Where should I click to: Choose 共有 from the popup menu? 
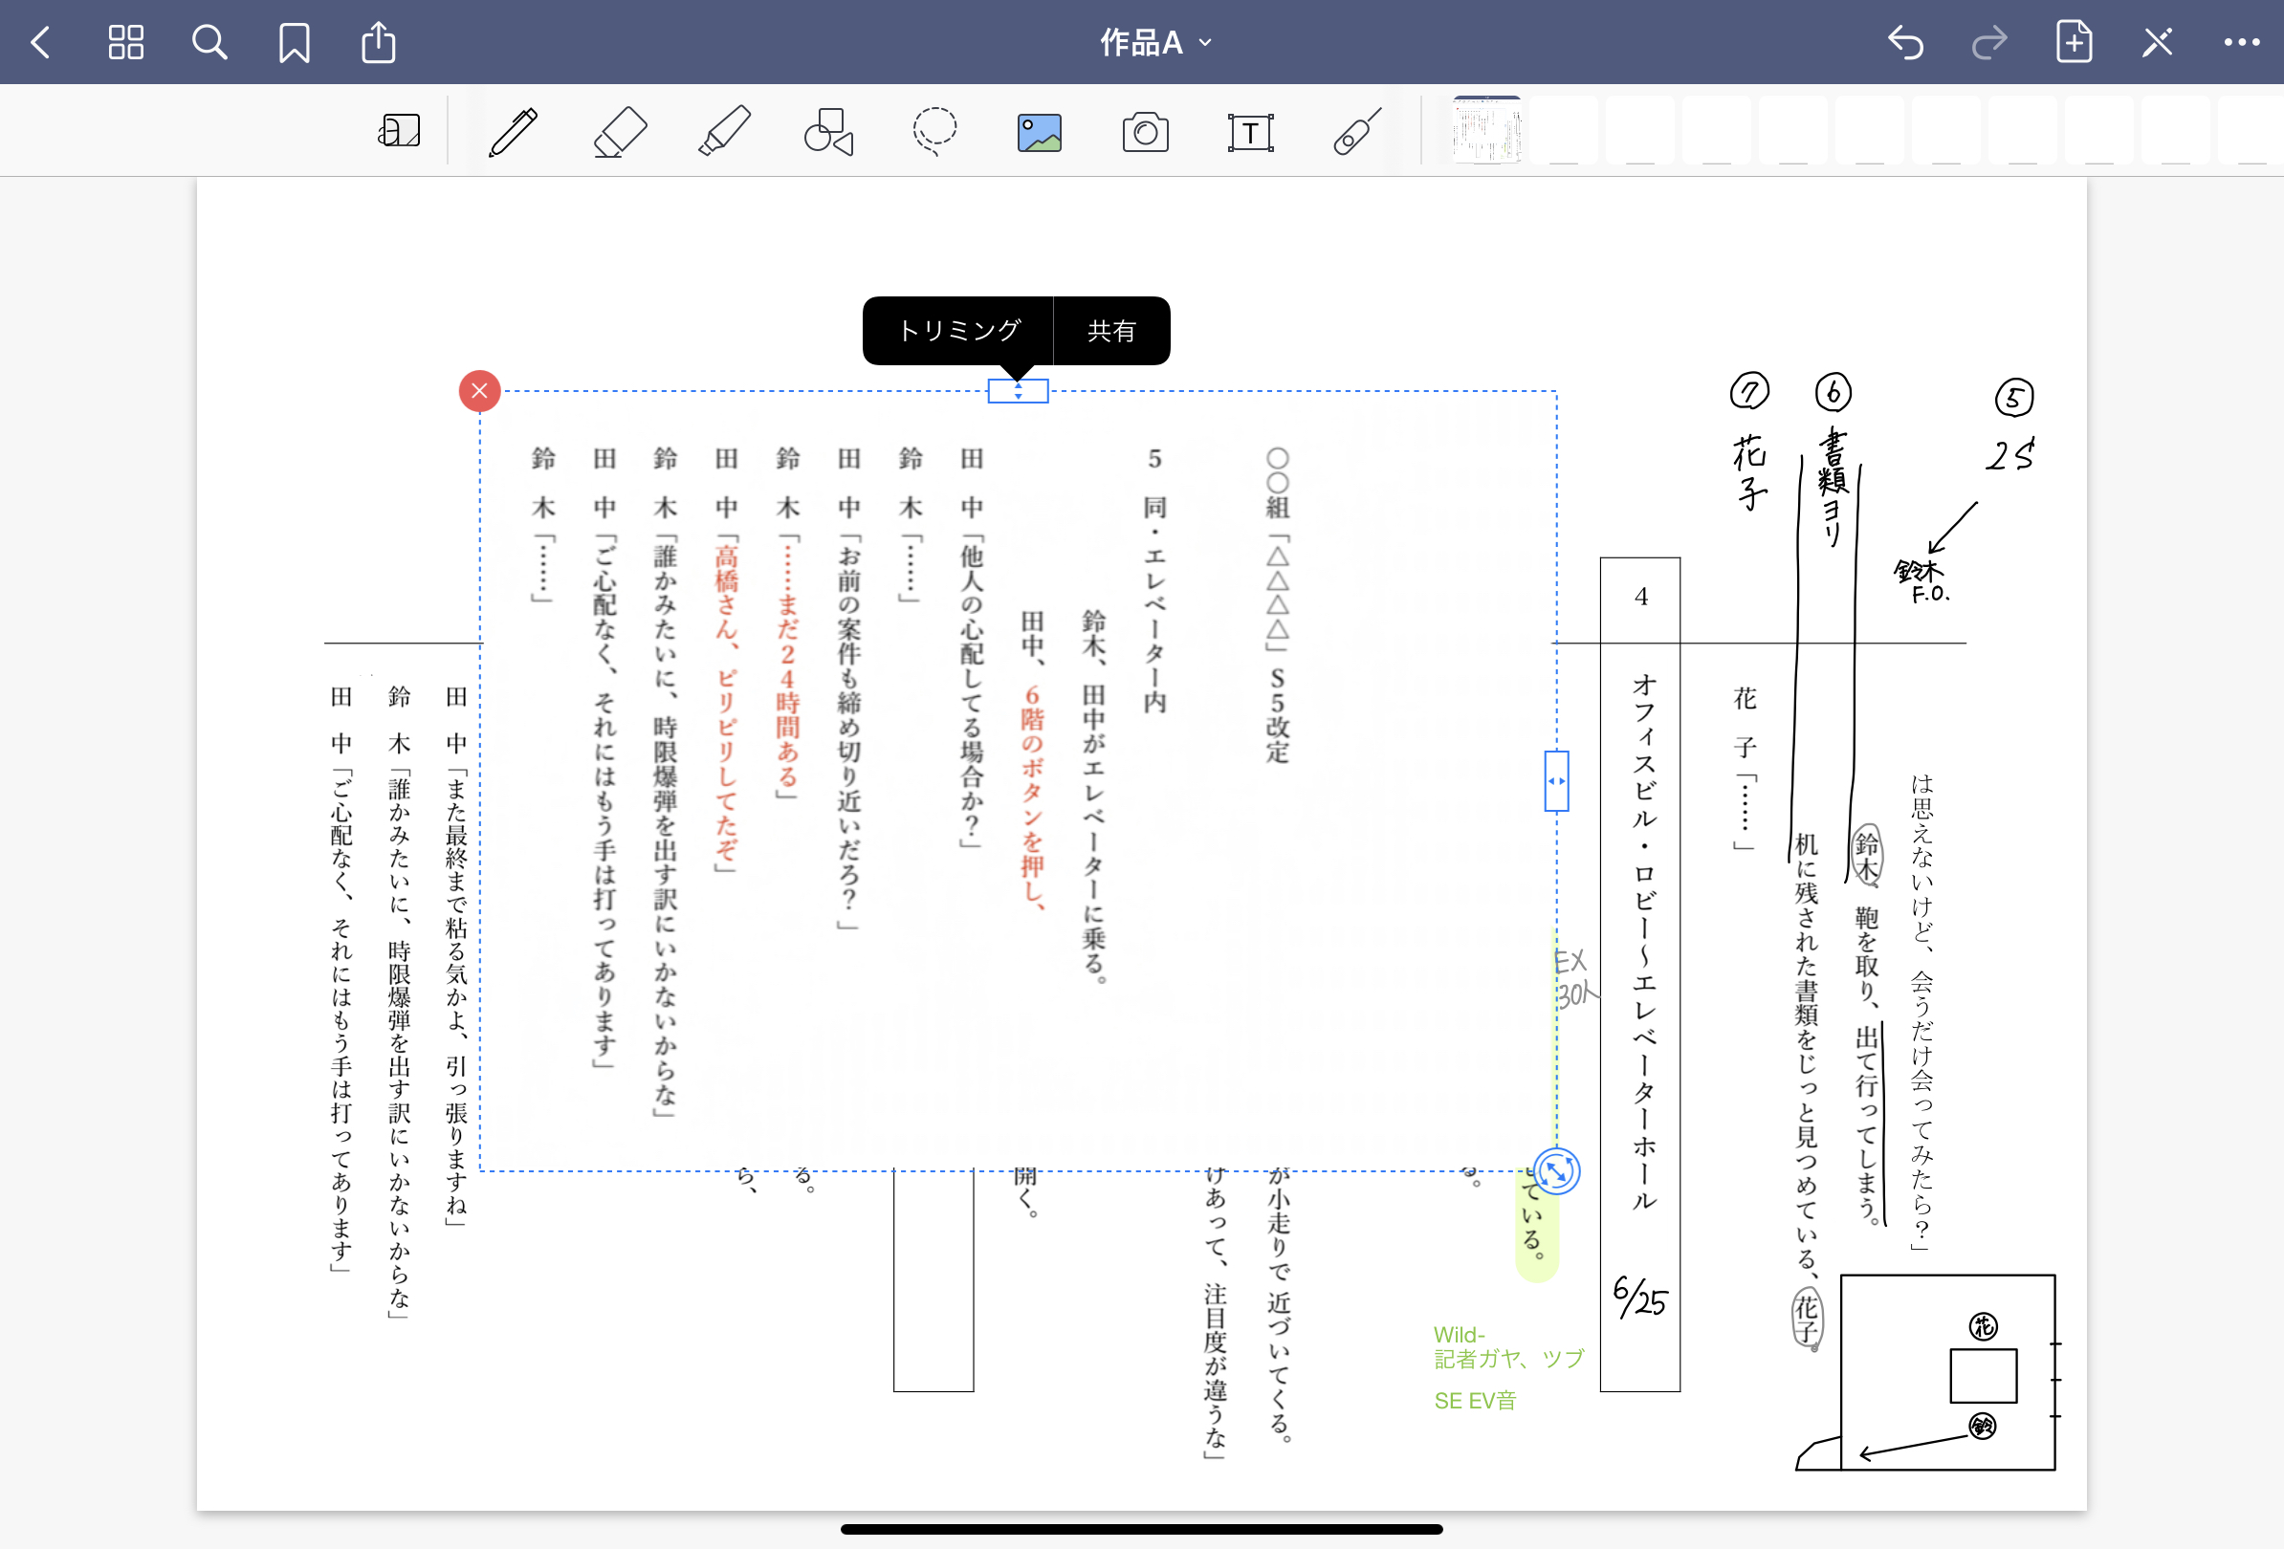tap(1111, 331)
